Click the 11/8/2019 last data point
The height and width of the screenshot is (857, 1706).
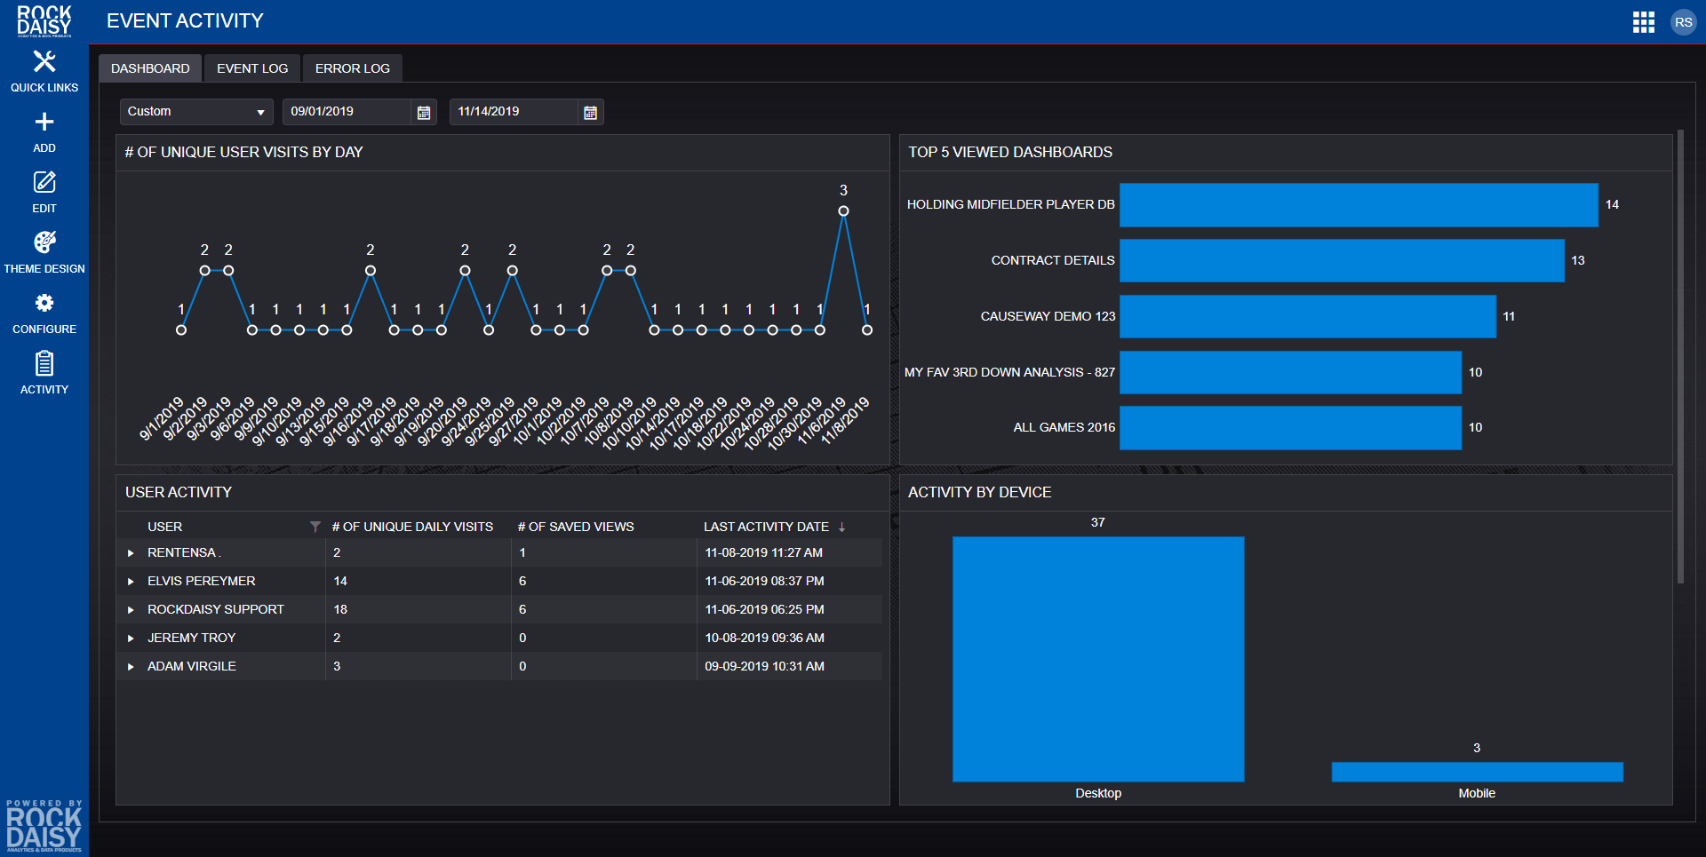[x=867, y=330]
